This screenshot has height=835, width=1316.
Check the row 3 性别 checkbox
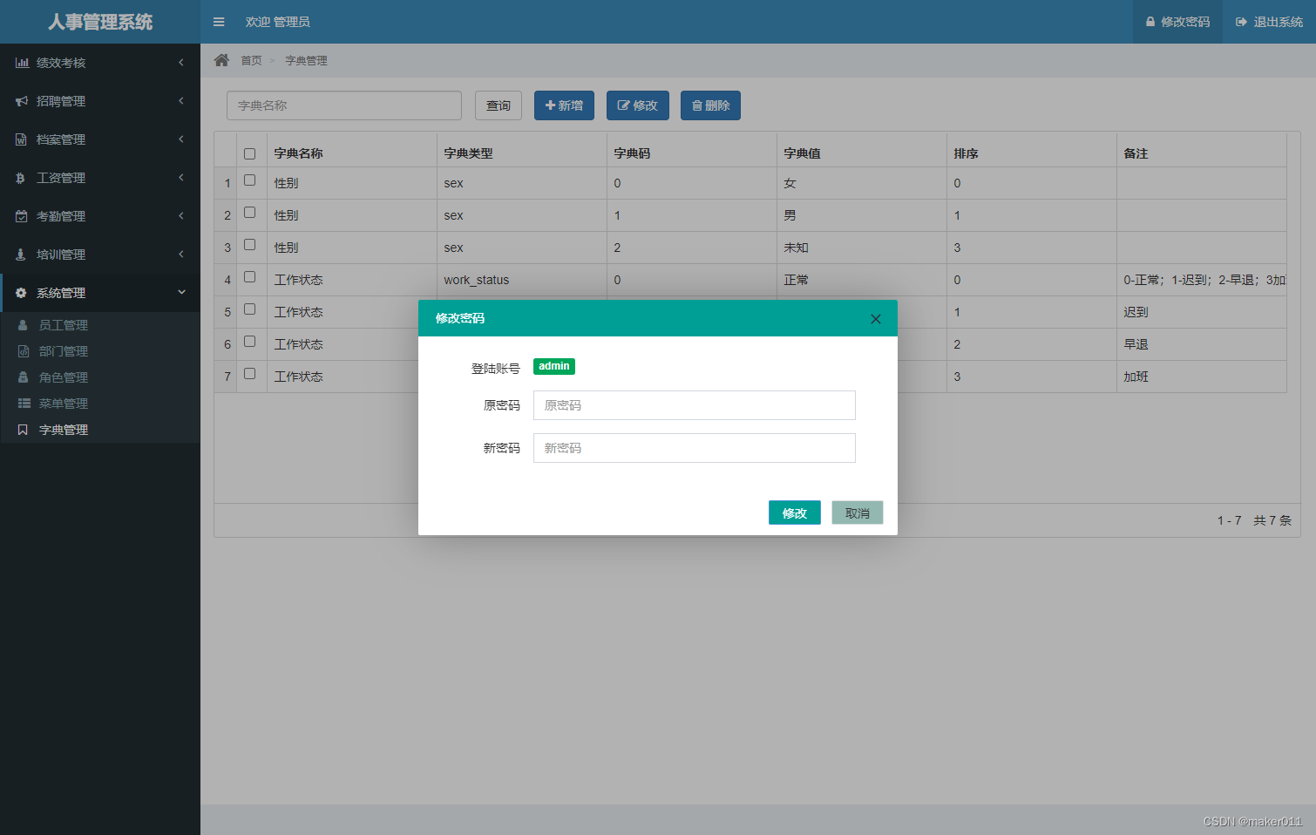coord(250,245)
